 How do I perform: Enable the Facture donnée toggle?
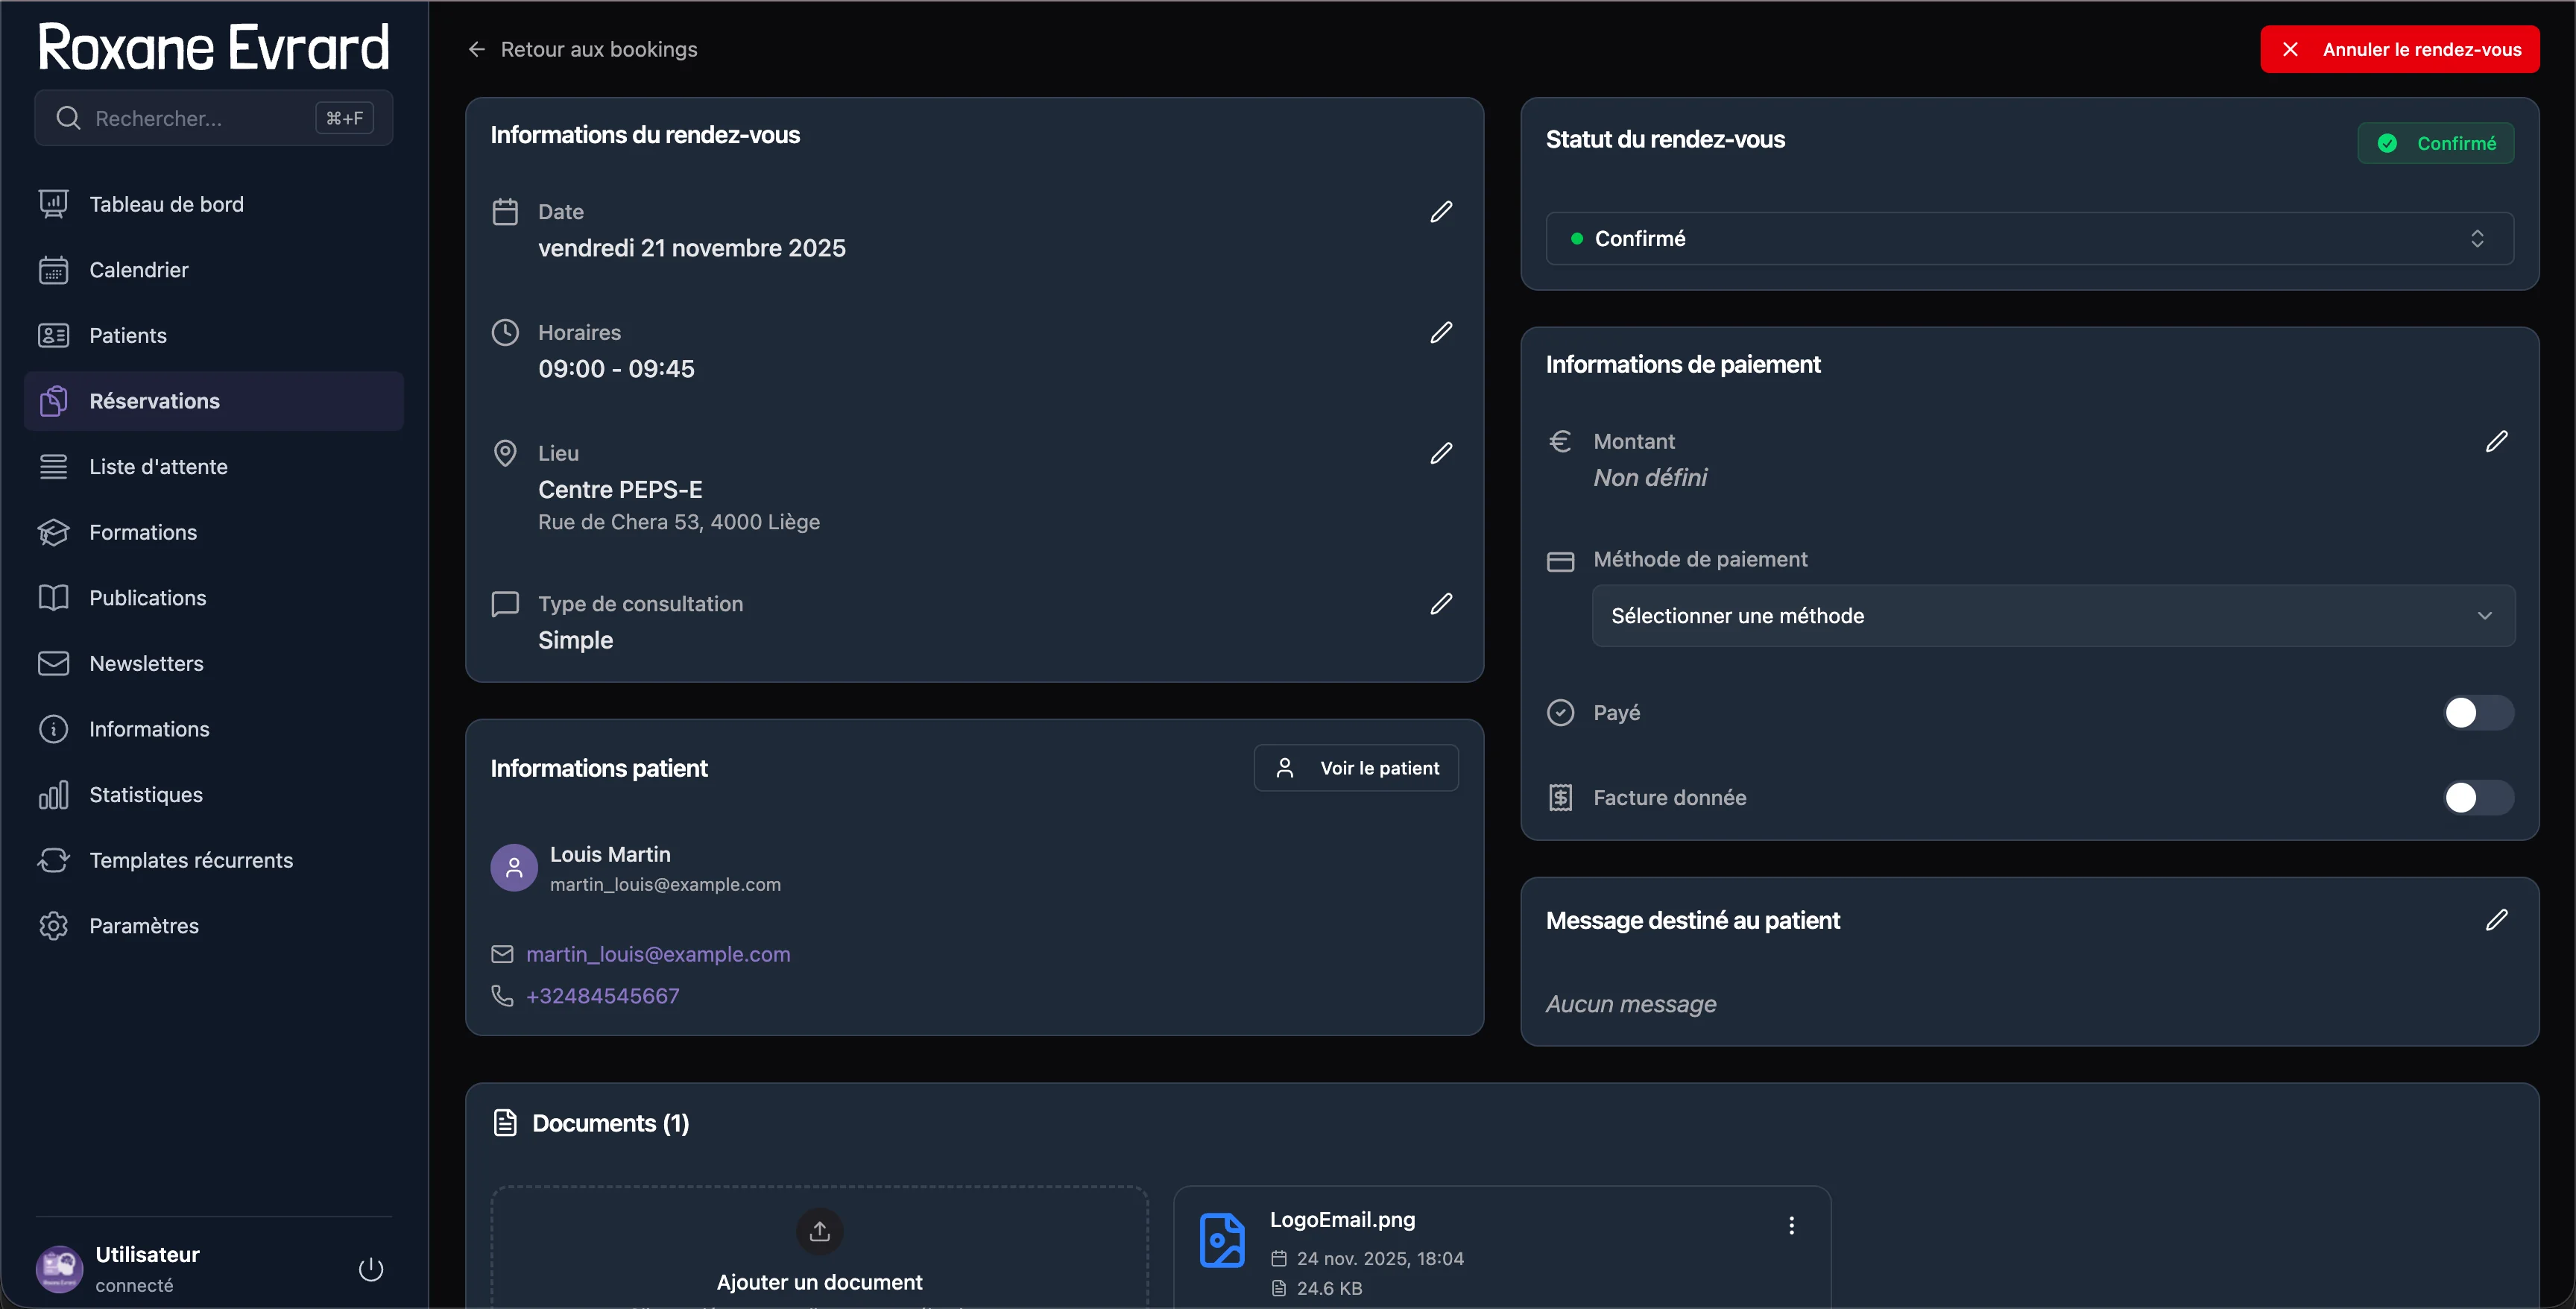2477,797
